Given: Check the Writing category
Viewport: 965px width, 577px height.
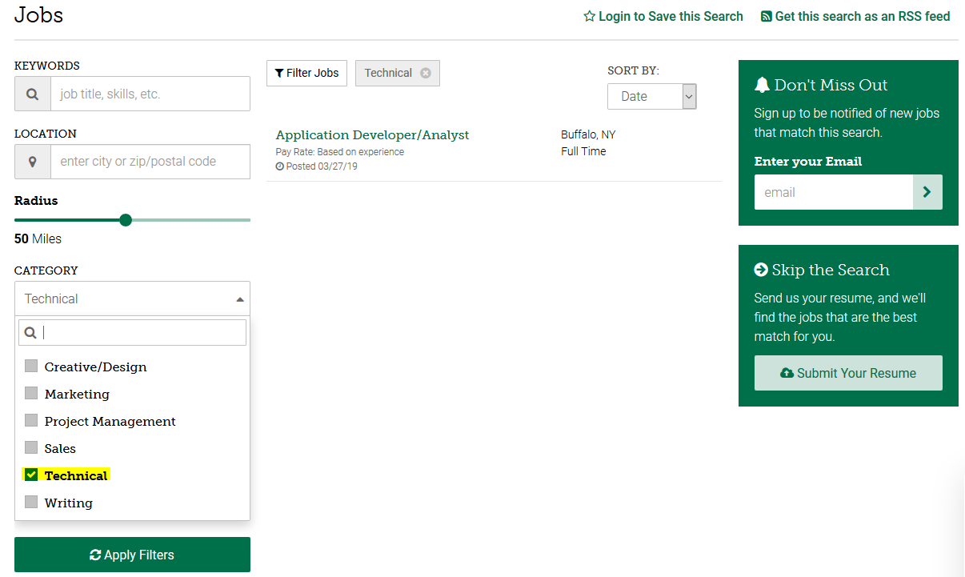Looking at the screenshot, I should point(31,503).
